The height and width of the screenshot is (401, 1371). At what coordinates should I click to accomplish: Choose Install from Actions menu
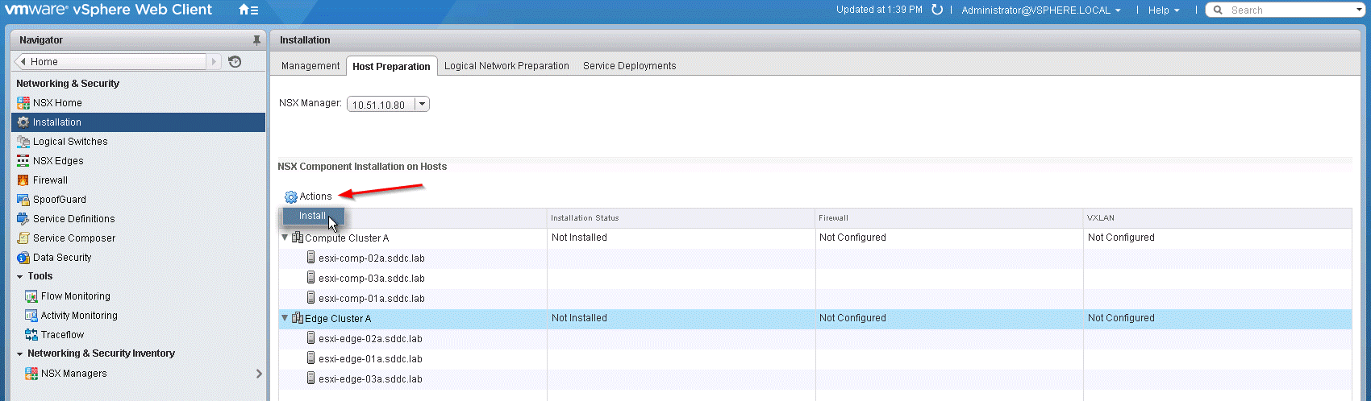[x=312, y=216]
